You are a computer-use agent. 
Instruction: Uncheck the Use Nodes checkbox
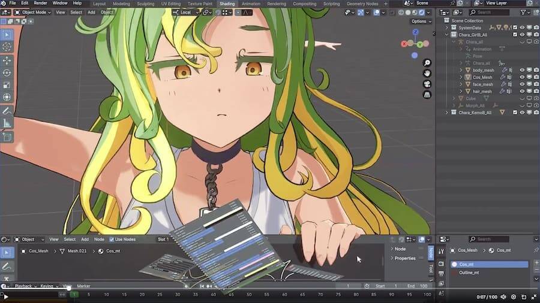(x=110, y=240)
